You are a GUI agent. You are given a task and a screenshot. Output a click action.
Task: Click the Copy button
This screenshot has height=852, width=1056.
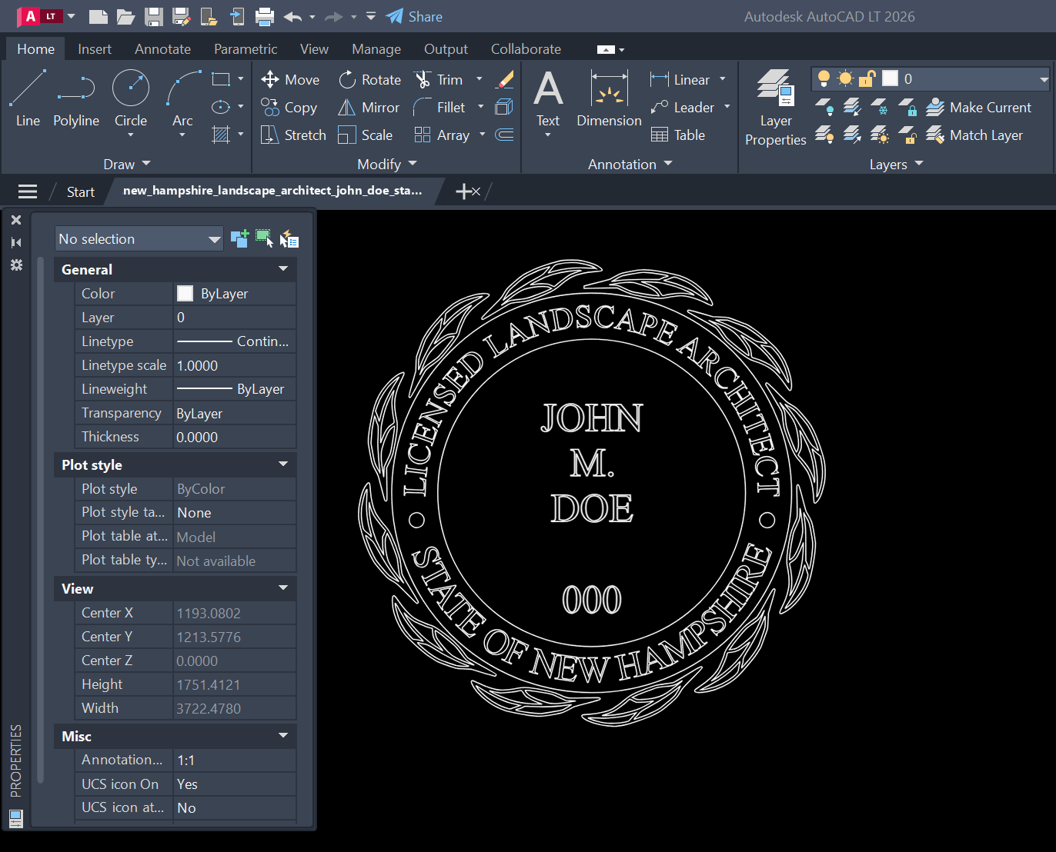[x=289, y=108]
